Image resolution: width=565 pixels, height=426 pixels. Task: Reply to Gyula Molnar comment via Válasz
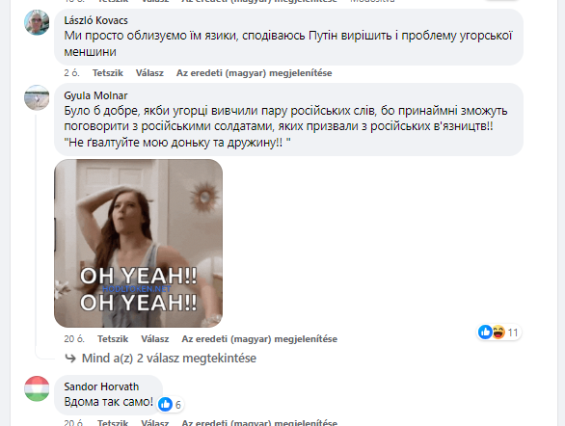(155, 339)
